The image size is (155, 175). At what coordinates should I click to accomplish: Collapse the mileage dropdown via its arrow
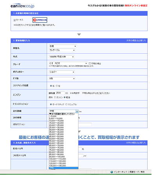(77, 111)
